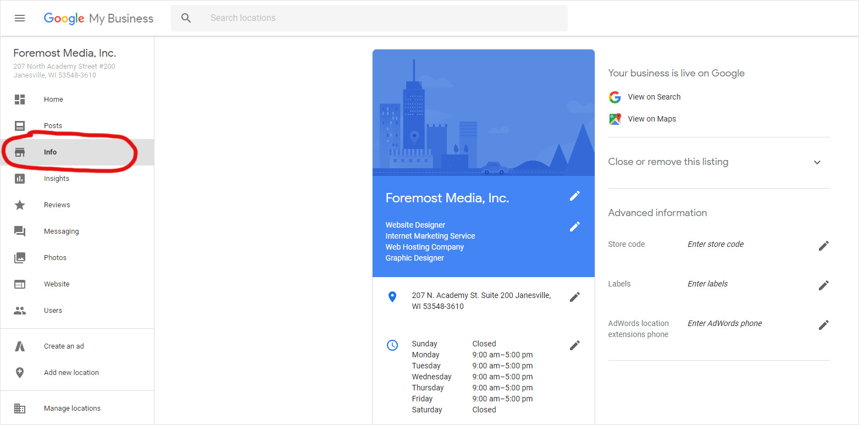This screenshot has height=425, width=859.
Task: Expand the Close or remove this listing section
Action: coord(817,162)
